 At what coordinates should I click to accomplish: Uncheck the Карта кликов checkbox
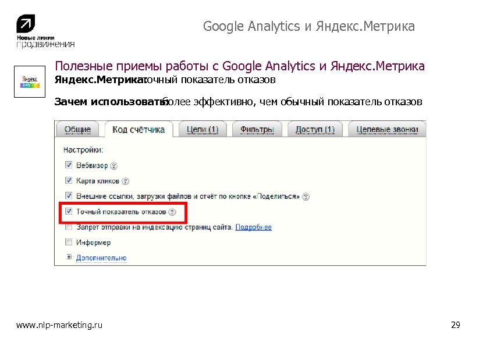coord(69,181)
